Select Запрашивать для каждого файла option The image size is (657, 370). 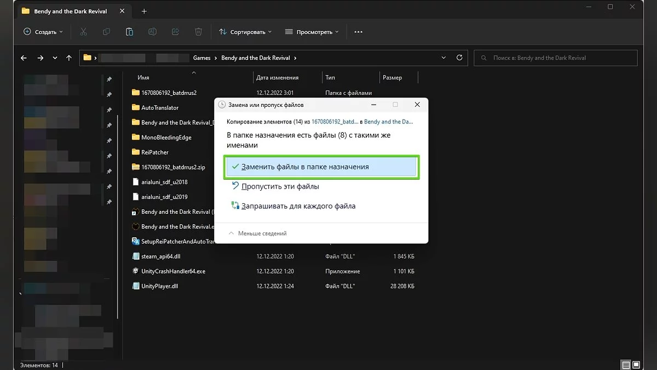[298, 206]
